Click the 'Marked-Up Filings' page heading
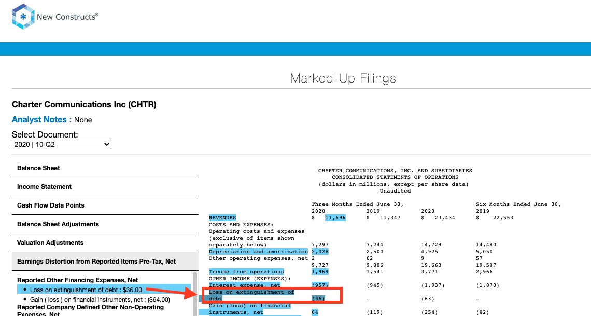The image size is (591, 316). coord(343,78)
